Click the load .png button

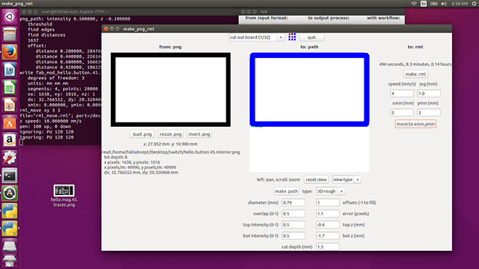[142, 134]
